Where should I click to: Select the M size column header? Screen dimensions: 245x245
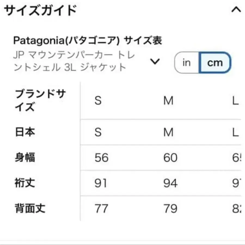[x=169, y=101]
